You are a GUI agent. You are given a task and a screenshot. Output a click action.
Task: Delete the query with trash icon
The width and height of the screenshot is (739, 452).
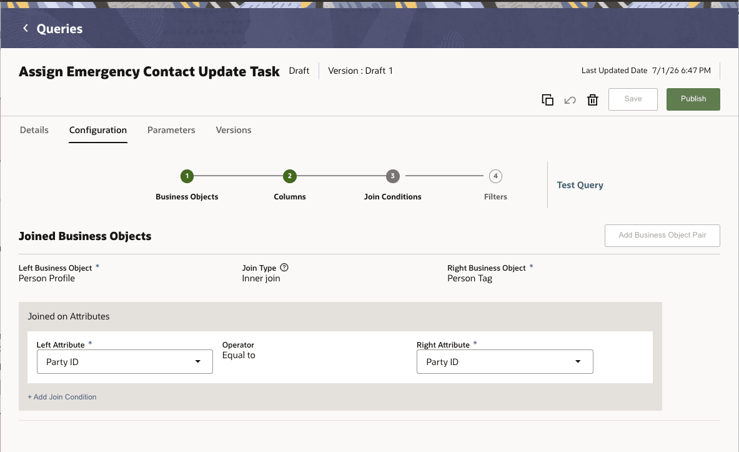coord(592,99)
